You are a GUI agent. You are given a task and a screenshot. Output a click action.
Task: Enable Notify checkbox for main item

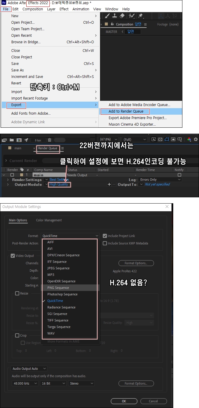coord(179,175)
